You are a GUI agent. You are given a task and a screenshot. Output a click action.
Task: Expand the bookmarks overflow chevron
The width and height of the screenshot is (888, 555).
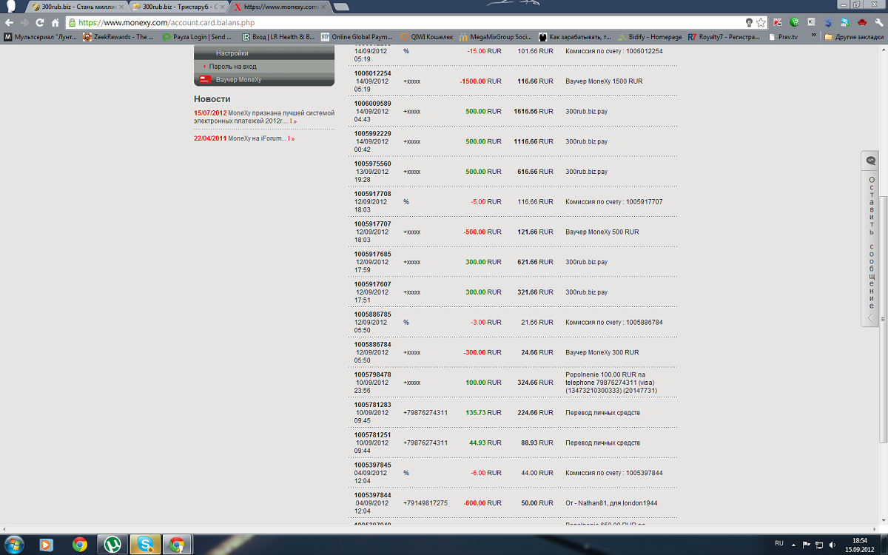pyautogui.click(x=814, y=36)
